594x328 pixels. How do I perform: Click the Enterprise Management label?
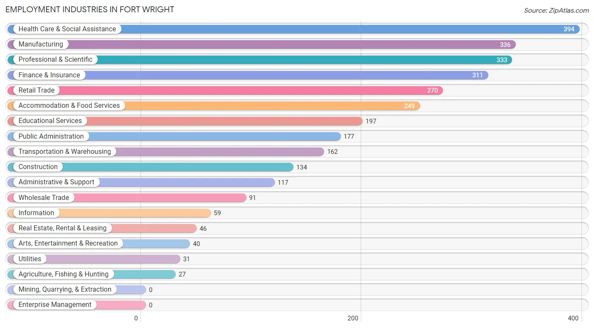click(x=55, y=305)
